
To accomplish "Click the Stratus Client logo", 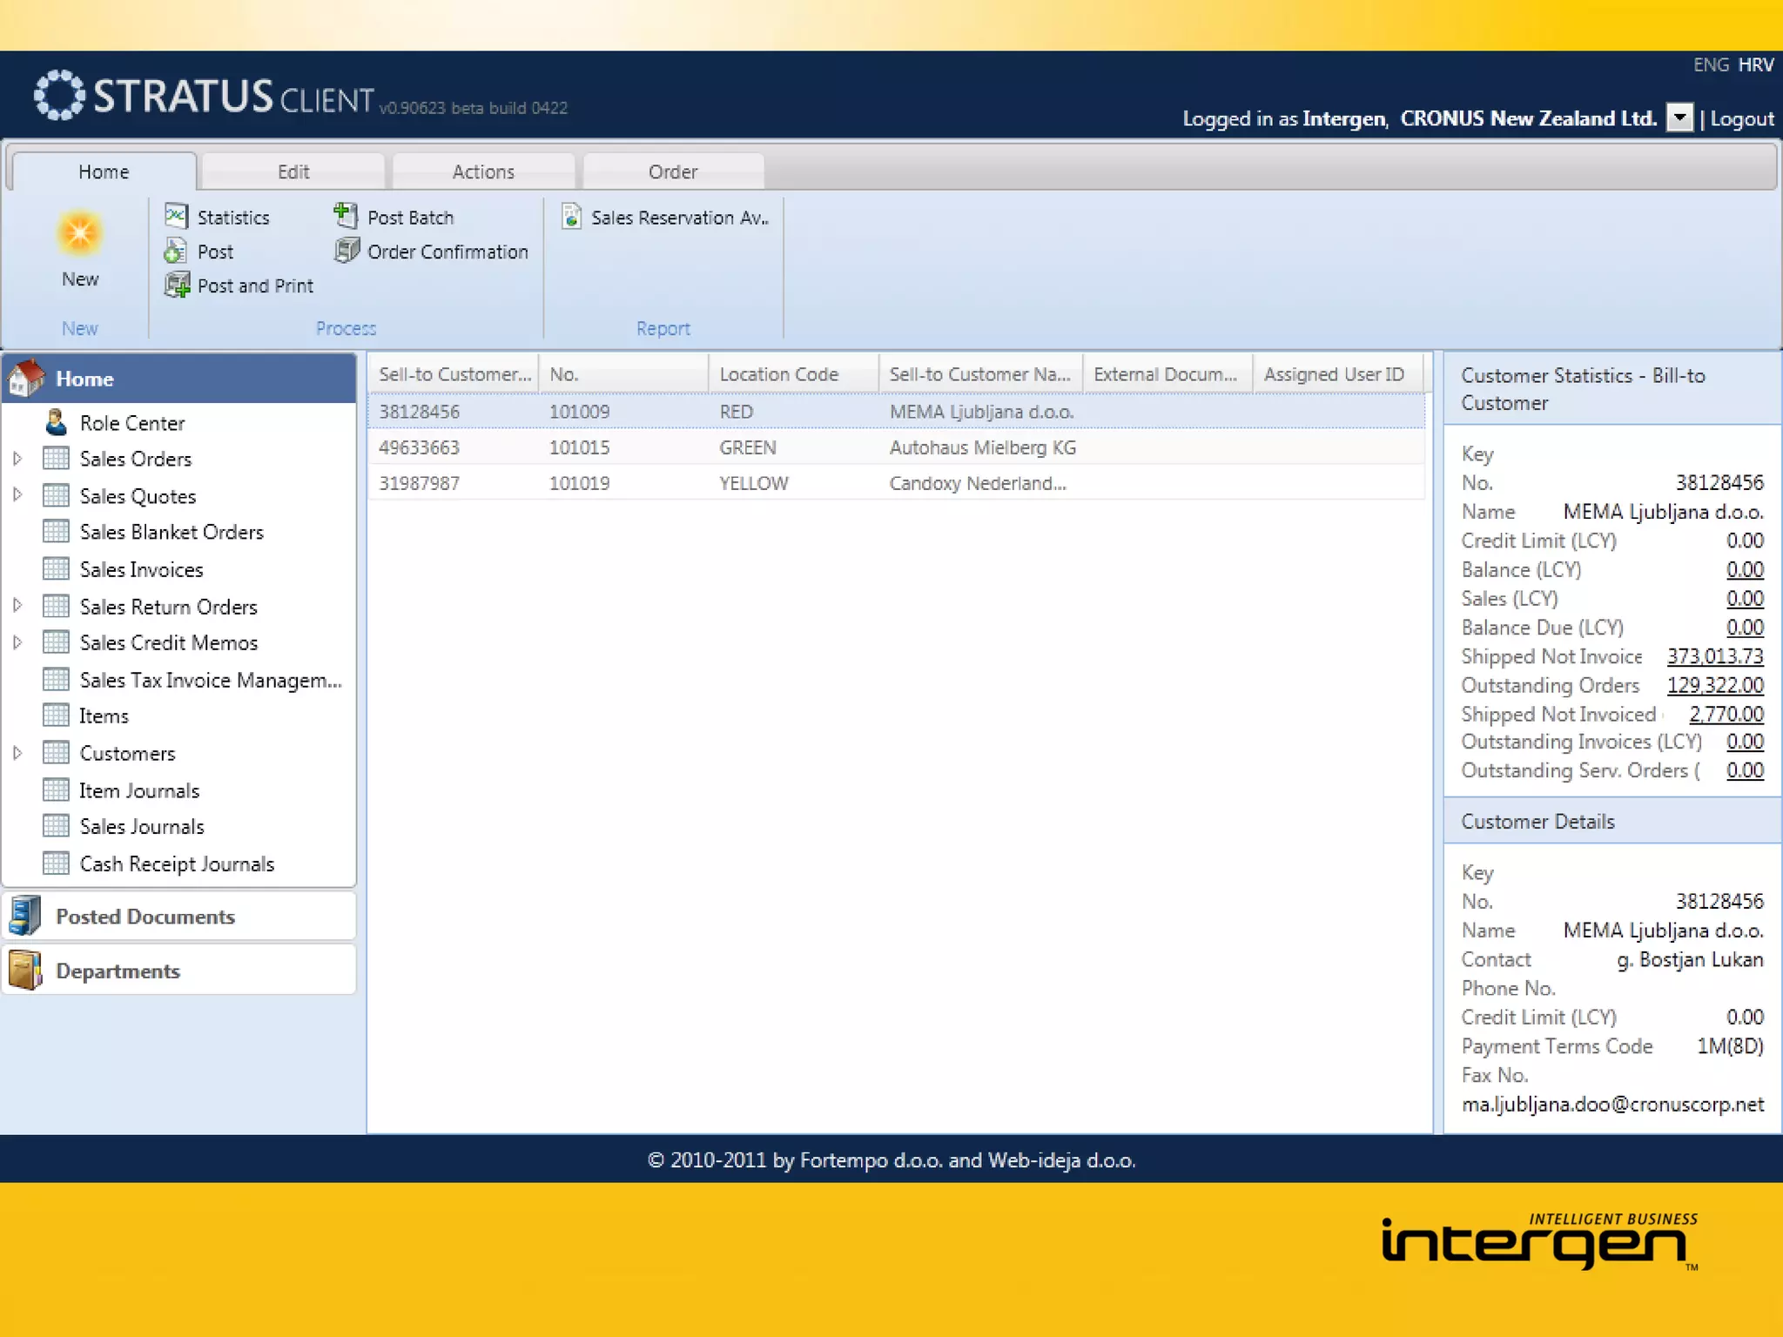I will (205, 95).
